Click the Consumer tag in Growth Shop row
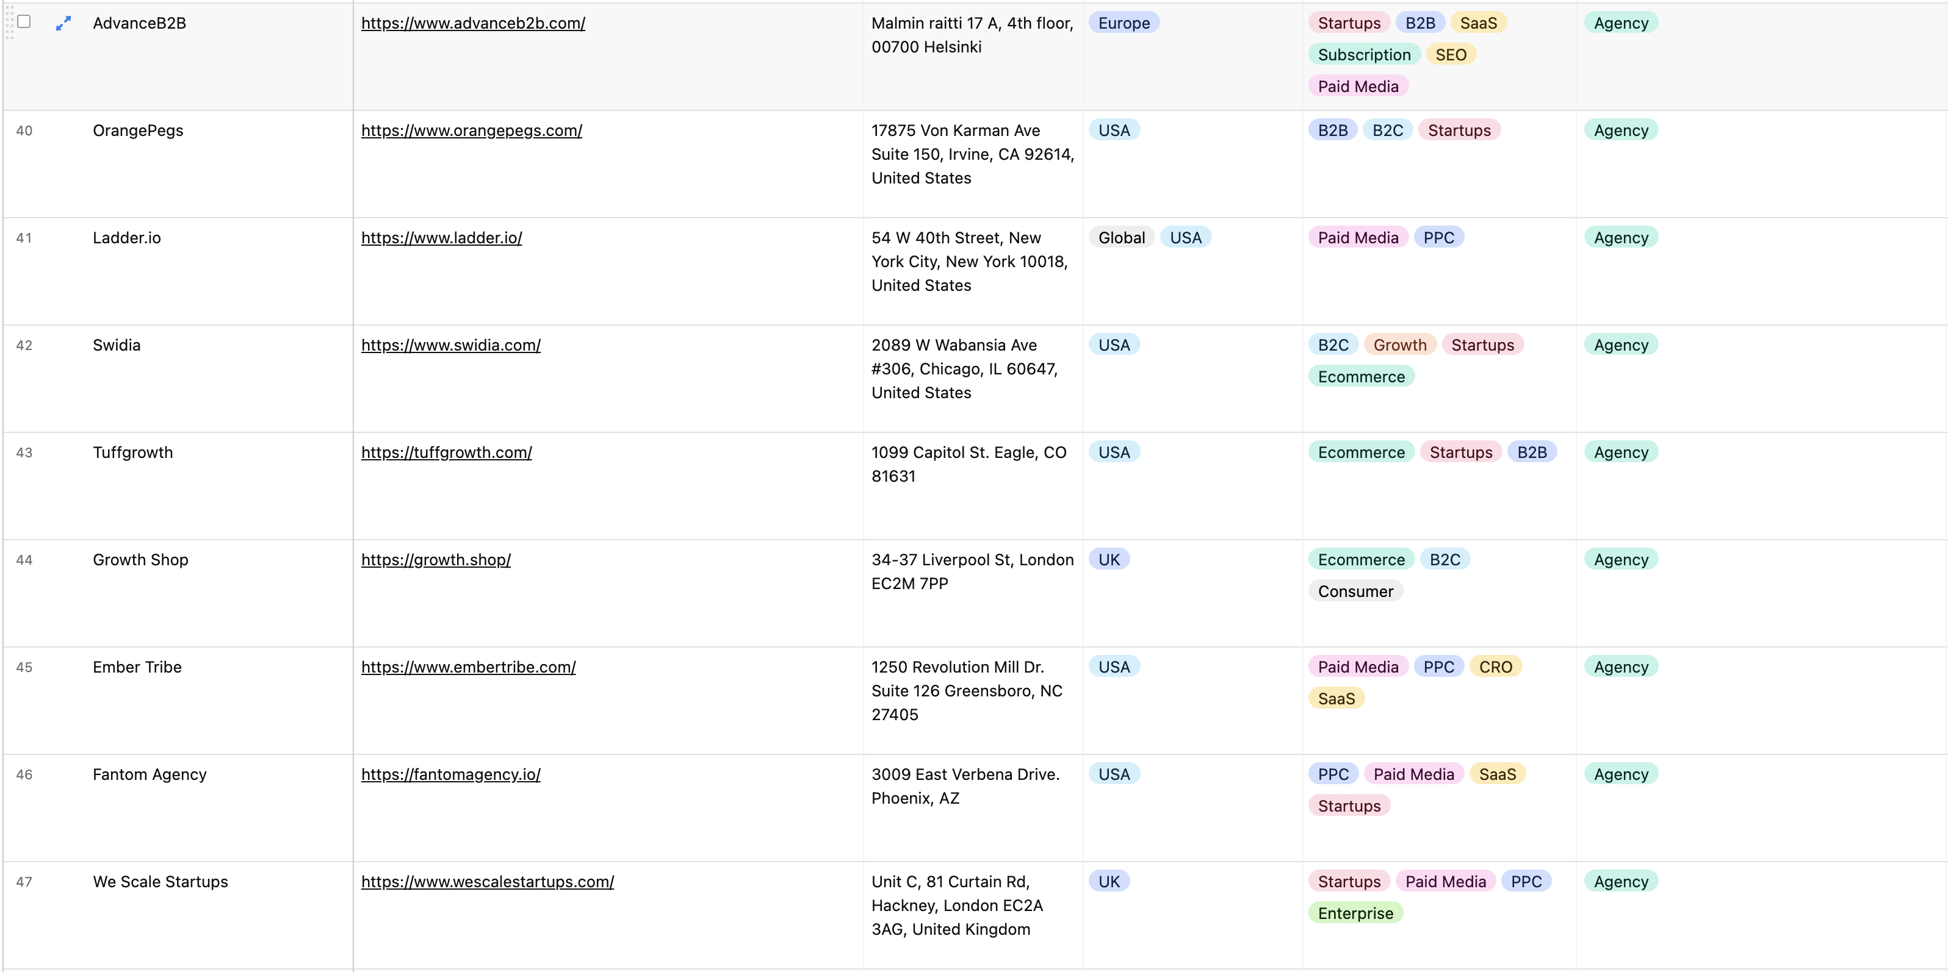The image size is (1948, 972). pos(1355,591)
